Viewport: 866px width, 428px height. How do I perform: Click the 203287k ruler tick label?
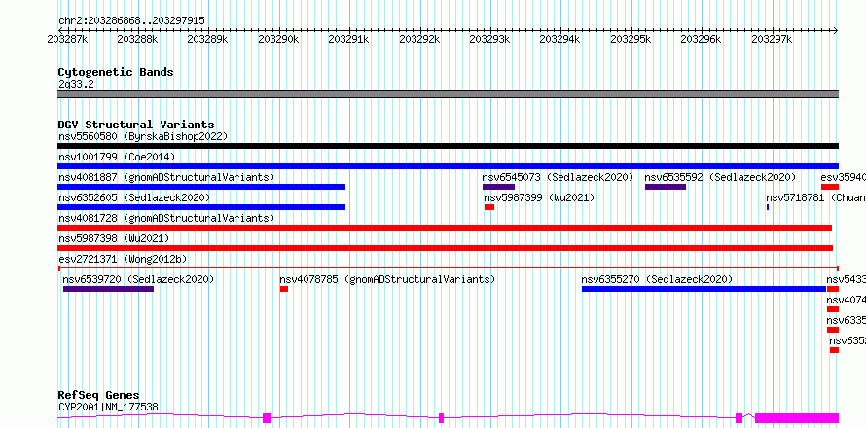click(x=67, y=39)
